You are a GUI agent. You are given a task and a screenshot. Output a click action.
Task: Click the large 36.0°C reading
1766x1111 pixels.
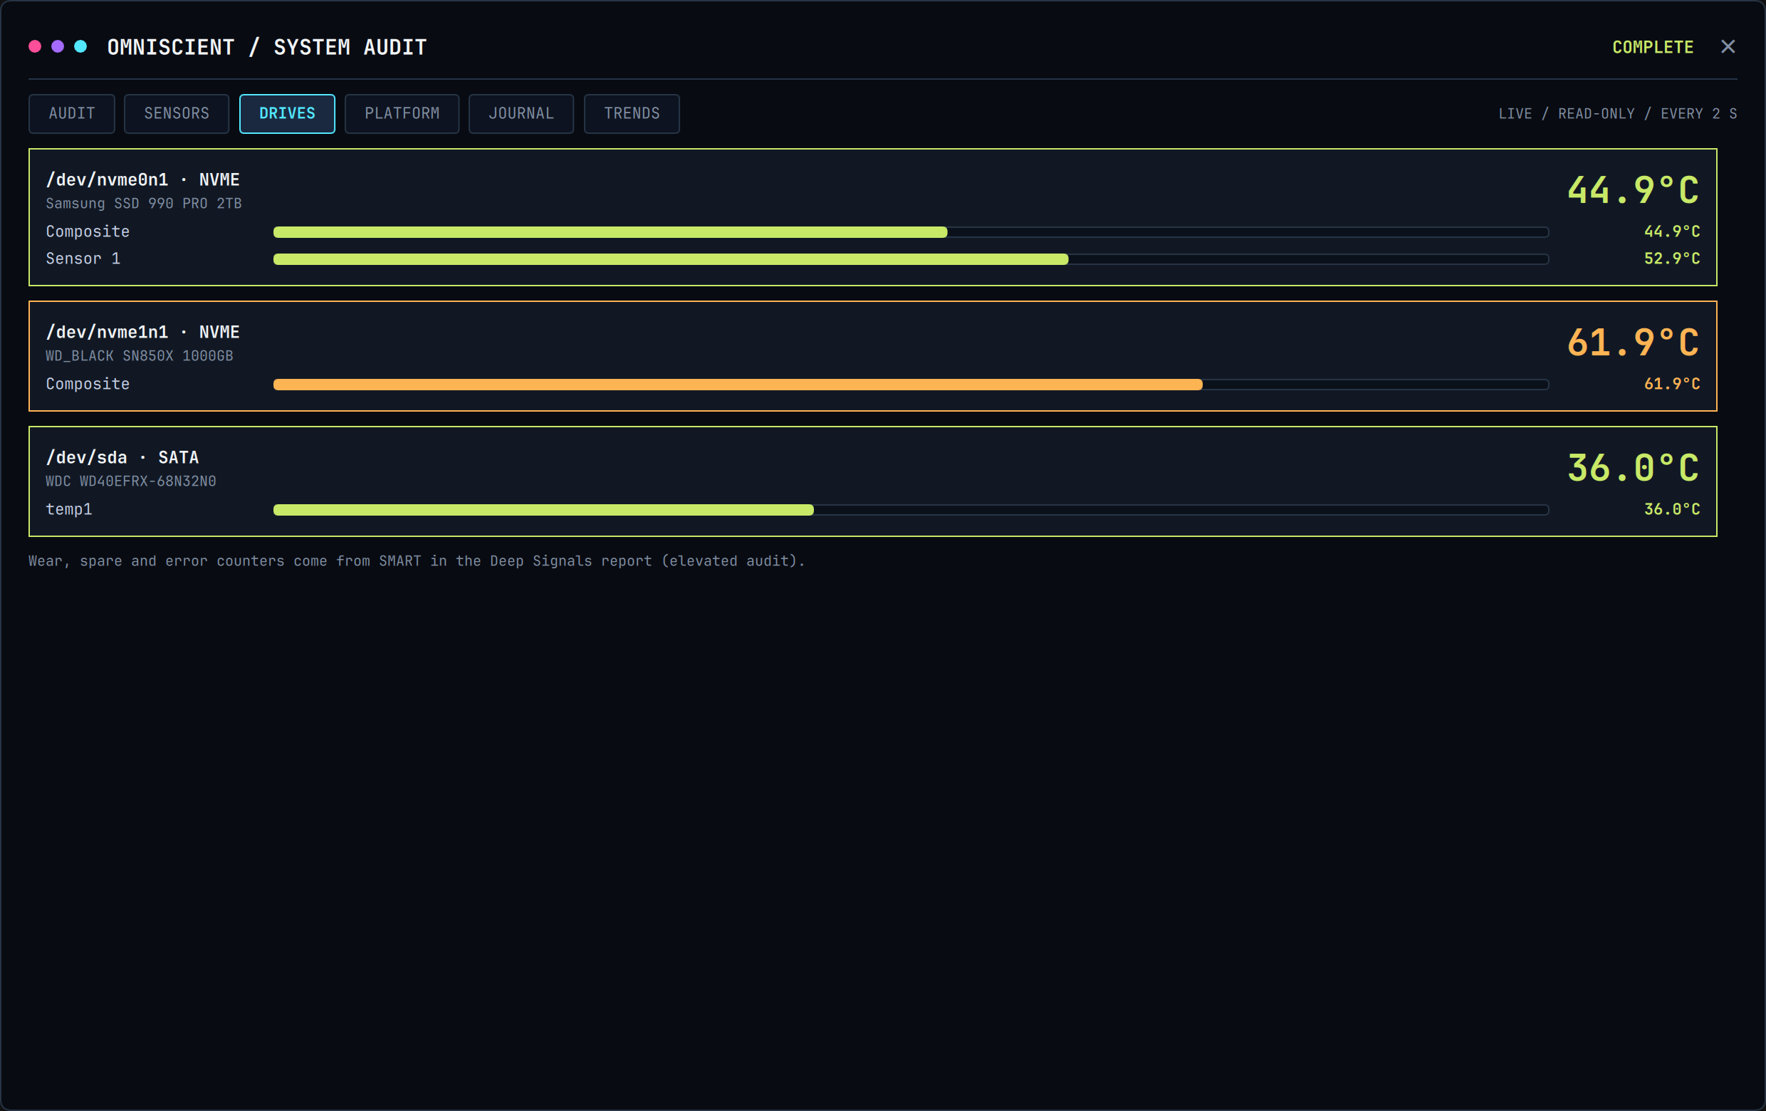[x=1633, y=468]
